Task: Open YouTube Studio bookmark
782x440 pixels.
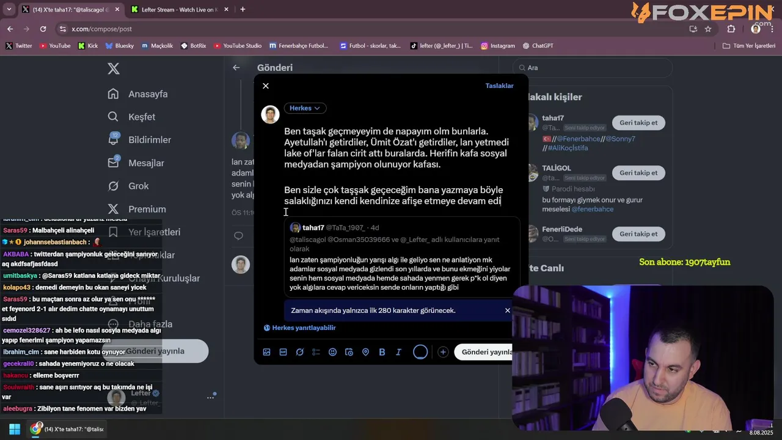Action: pos(238,46)
